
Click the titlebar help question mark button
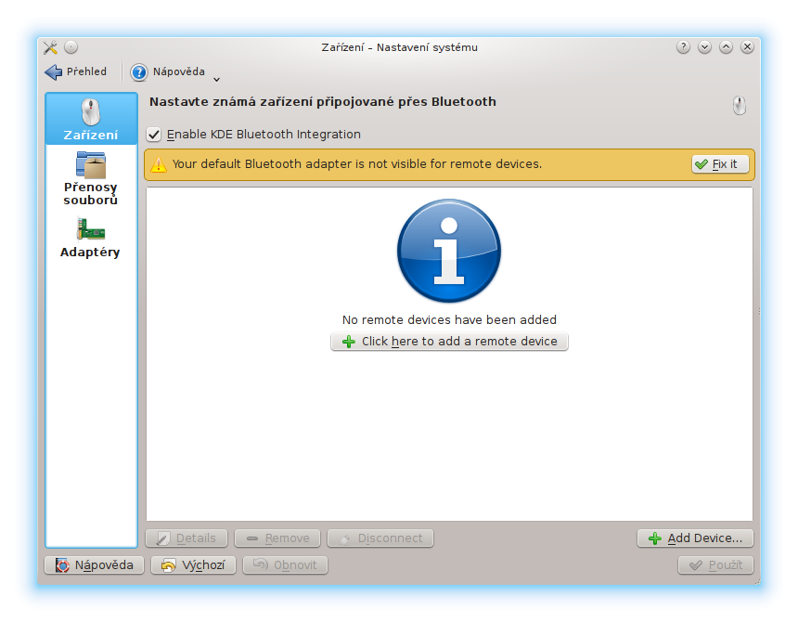tap(683, 47)
